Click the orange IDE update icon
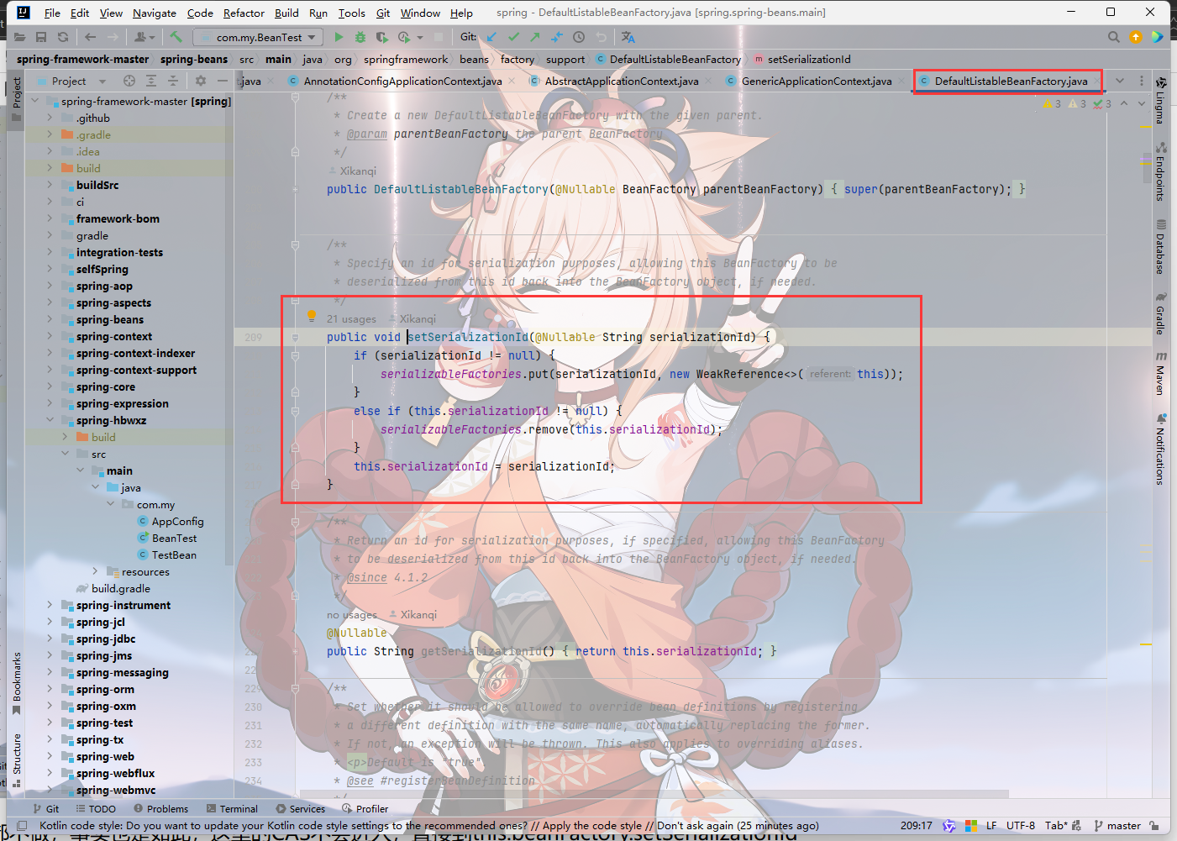 (1136, 37)
